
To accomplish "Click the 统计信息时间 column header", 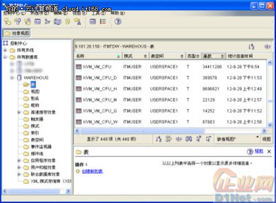I will click(x=247, y=56).
